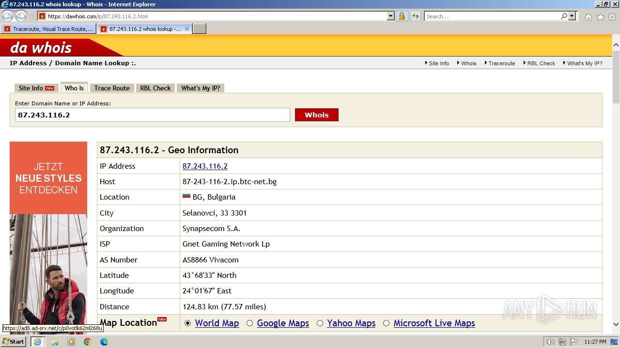This screenshot has width=620, height=348.
Task: Click the Neue Styles Entdecken advertisement
Action: (x=48, y=237)
